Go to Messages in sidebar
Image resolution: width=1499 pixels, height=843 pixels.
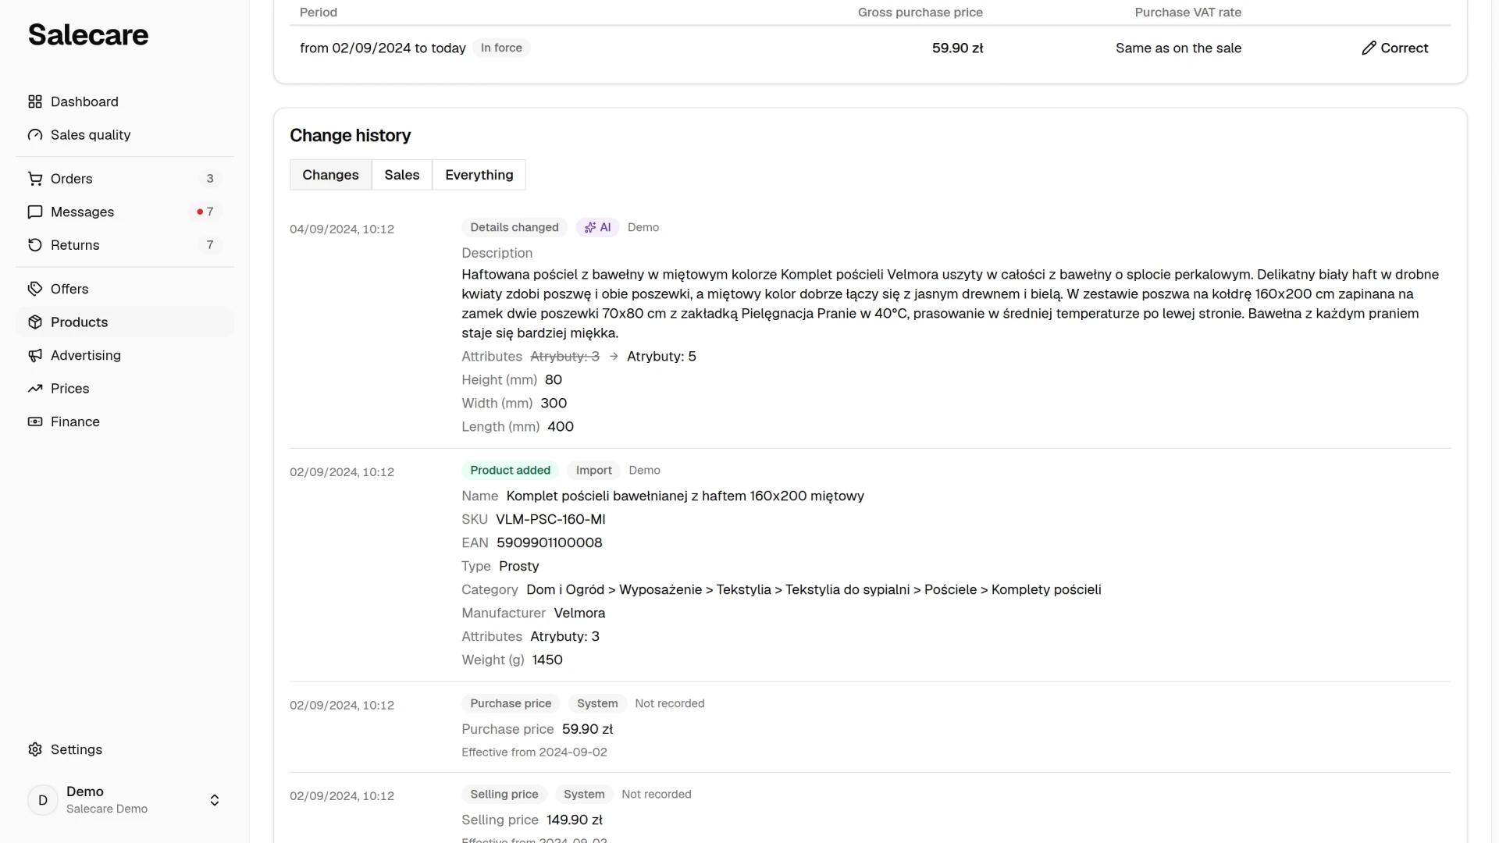125,212
